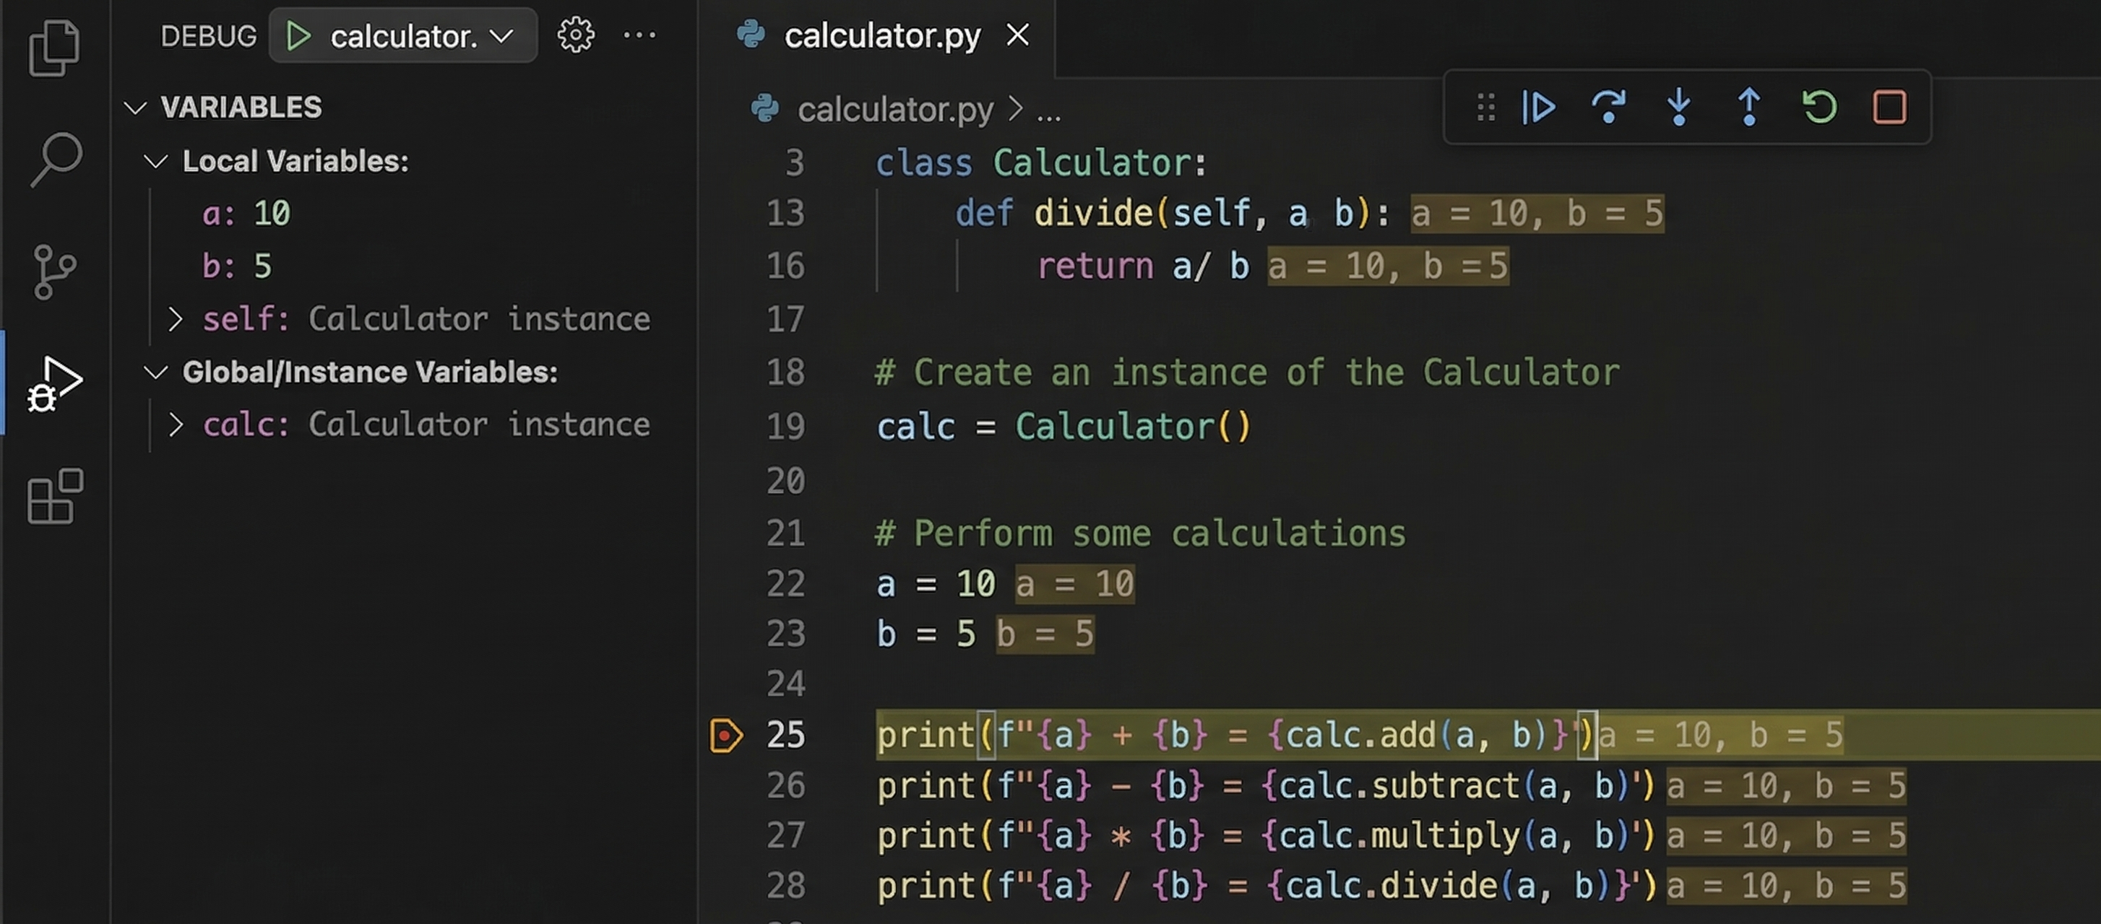Collapse Global/Instance Variables group
The image size is (2101, 924).
[x=156, y=372]
